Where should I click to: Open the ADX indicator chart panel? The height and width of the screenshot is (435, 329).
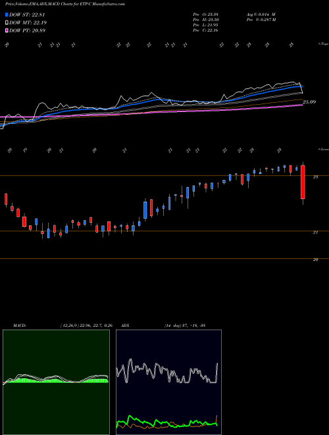pos(168,382)
